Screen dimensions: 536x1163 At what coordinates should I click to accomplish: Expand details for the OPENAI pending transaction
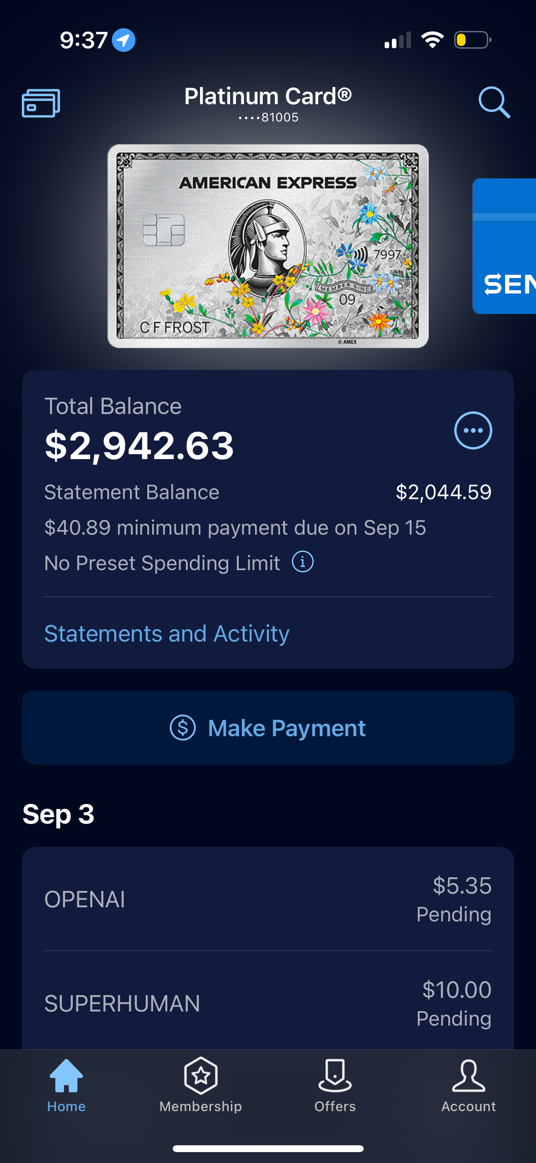268,899
